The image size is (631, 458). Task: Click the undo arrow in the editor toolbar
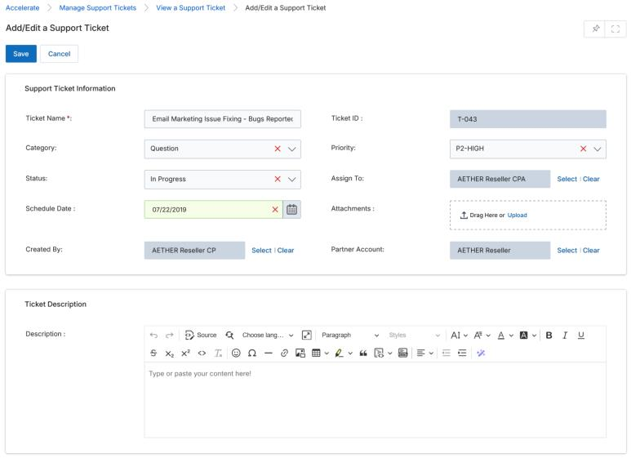tap(153, 336)
